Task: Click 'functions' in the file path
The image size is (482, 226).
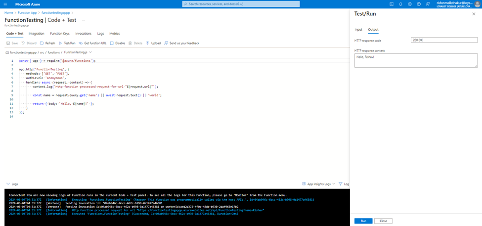Action: pyautogui.click(x=54, y=52)
